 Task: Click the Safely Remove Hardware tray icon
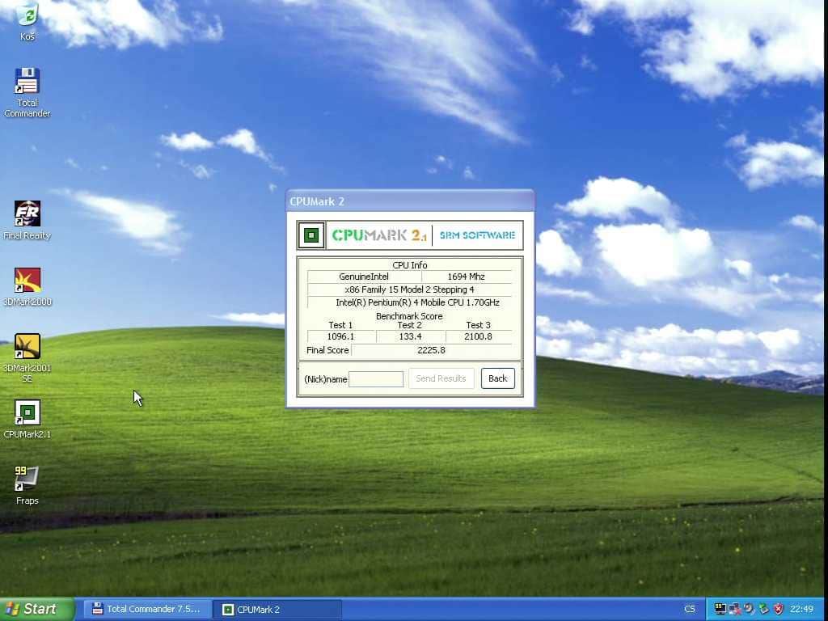point(763,609)
